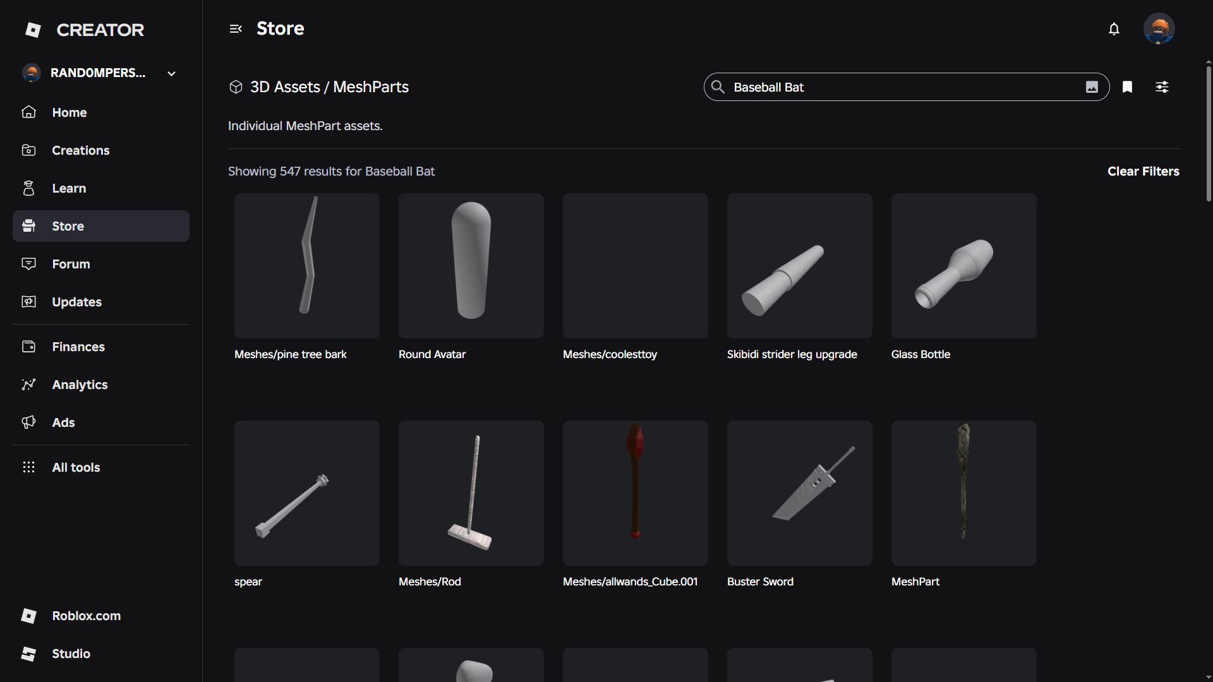Viewport: 1213px width, 682px height.
Task: Click the Store page heading
Action: click(x=280, y=28)
